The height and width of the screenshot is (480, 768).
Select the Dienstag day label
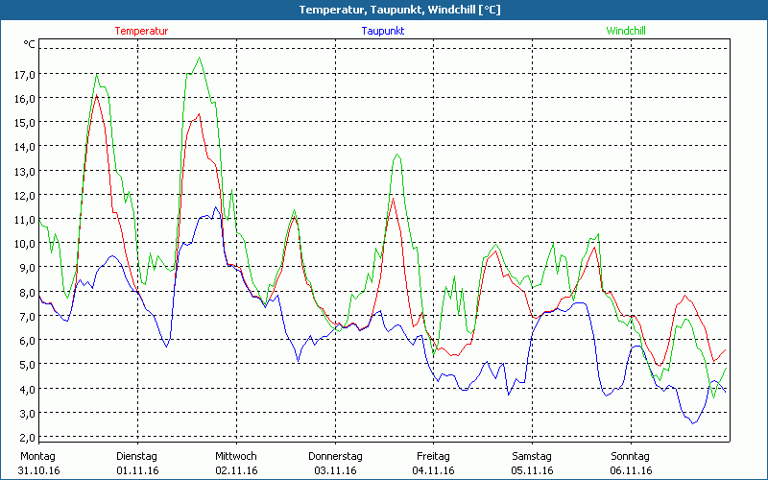[136, 456]
